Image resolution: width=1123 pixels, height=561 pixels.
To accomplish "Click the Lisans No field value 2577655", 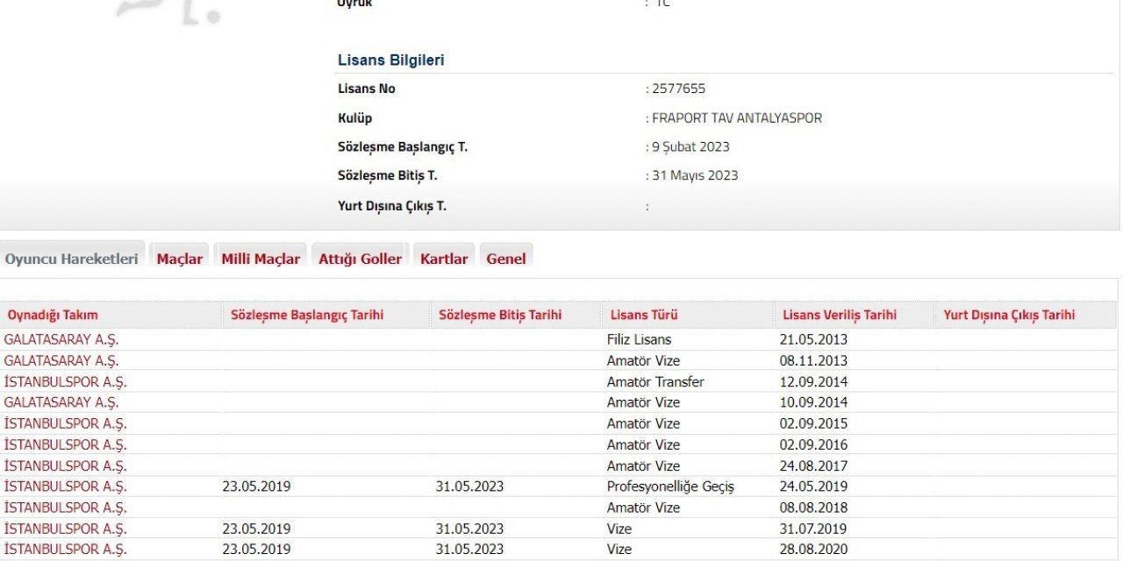I will 676,88.
